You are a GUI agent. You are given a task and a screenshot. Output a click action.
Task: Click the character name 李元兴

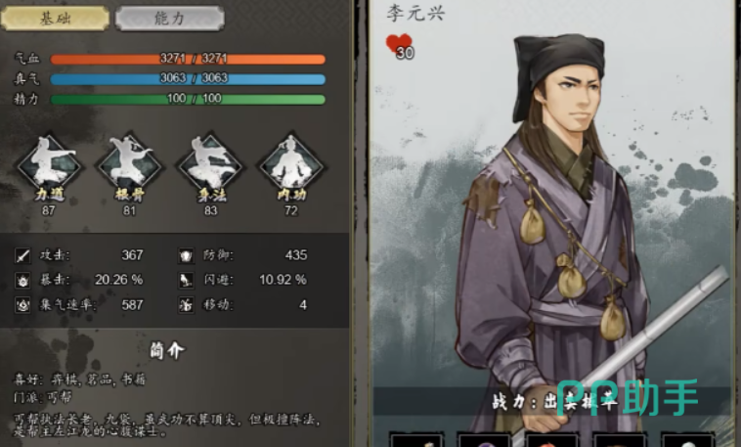click(415, 14)
